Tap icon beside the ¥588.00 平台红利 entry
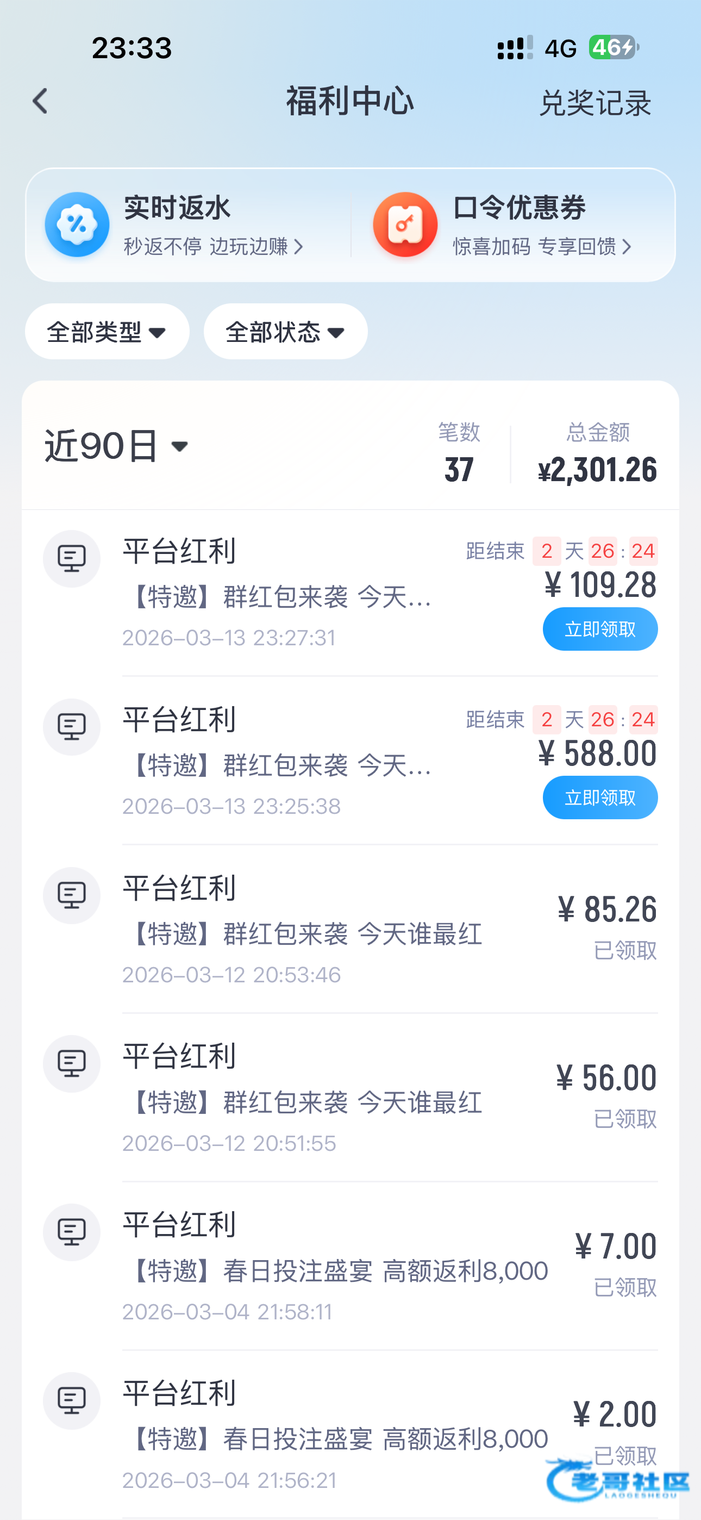 pyautogui.click(x=71, y=727)
